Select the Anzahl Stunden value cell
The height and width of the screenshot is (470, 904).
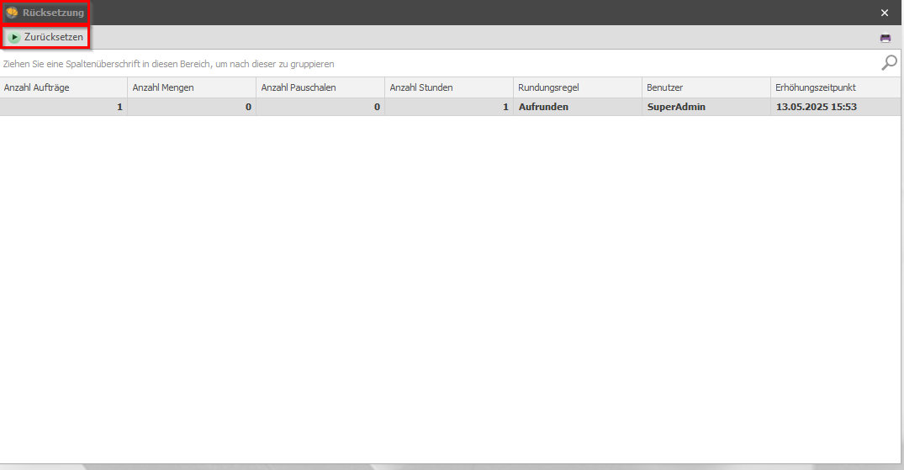(449, 107)
